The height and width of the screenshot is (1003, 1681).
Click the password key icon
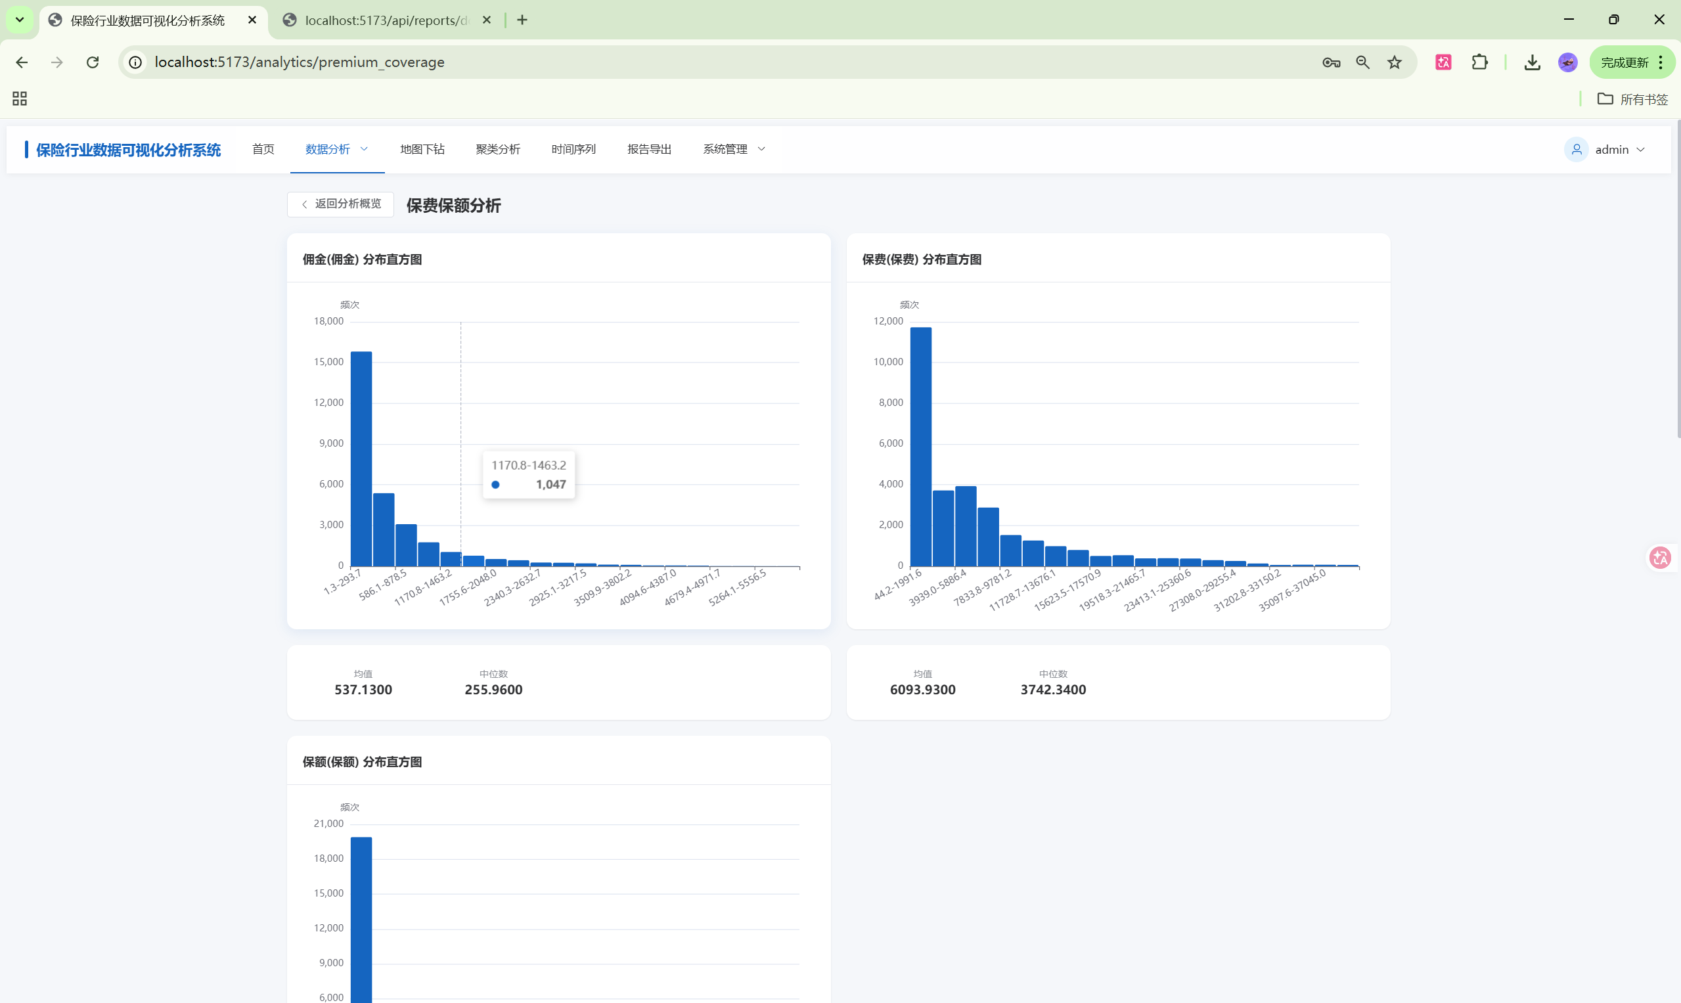(1331, 62)
